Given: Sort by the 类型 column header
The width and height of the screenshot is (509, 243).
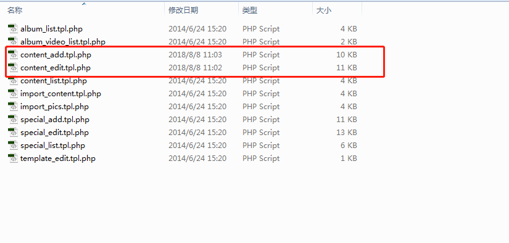Looking at the screenshot, I should click(250, 10).
